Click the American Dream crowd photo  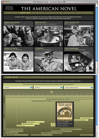pyautogui.click(x=18, y=36)
